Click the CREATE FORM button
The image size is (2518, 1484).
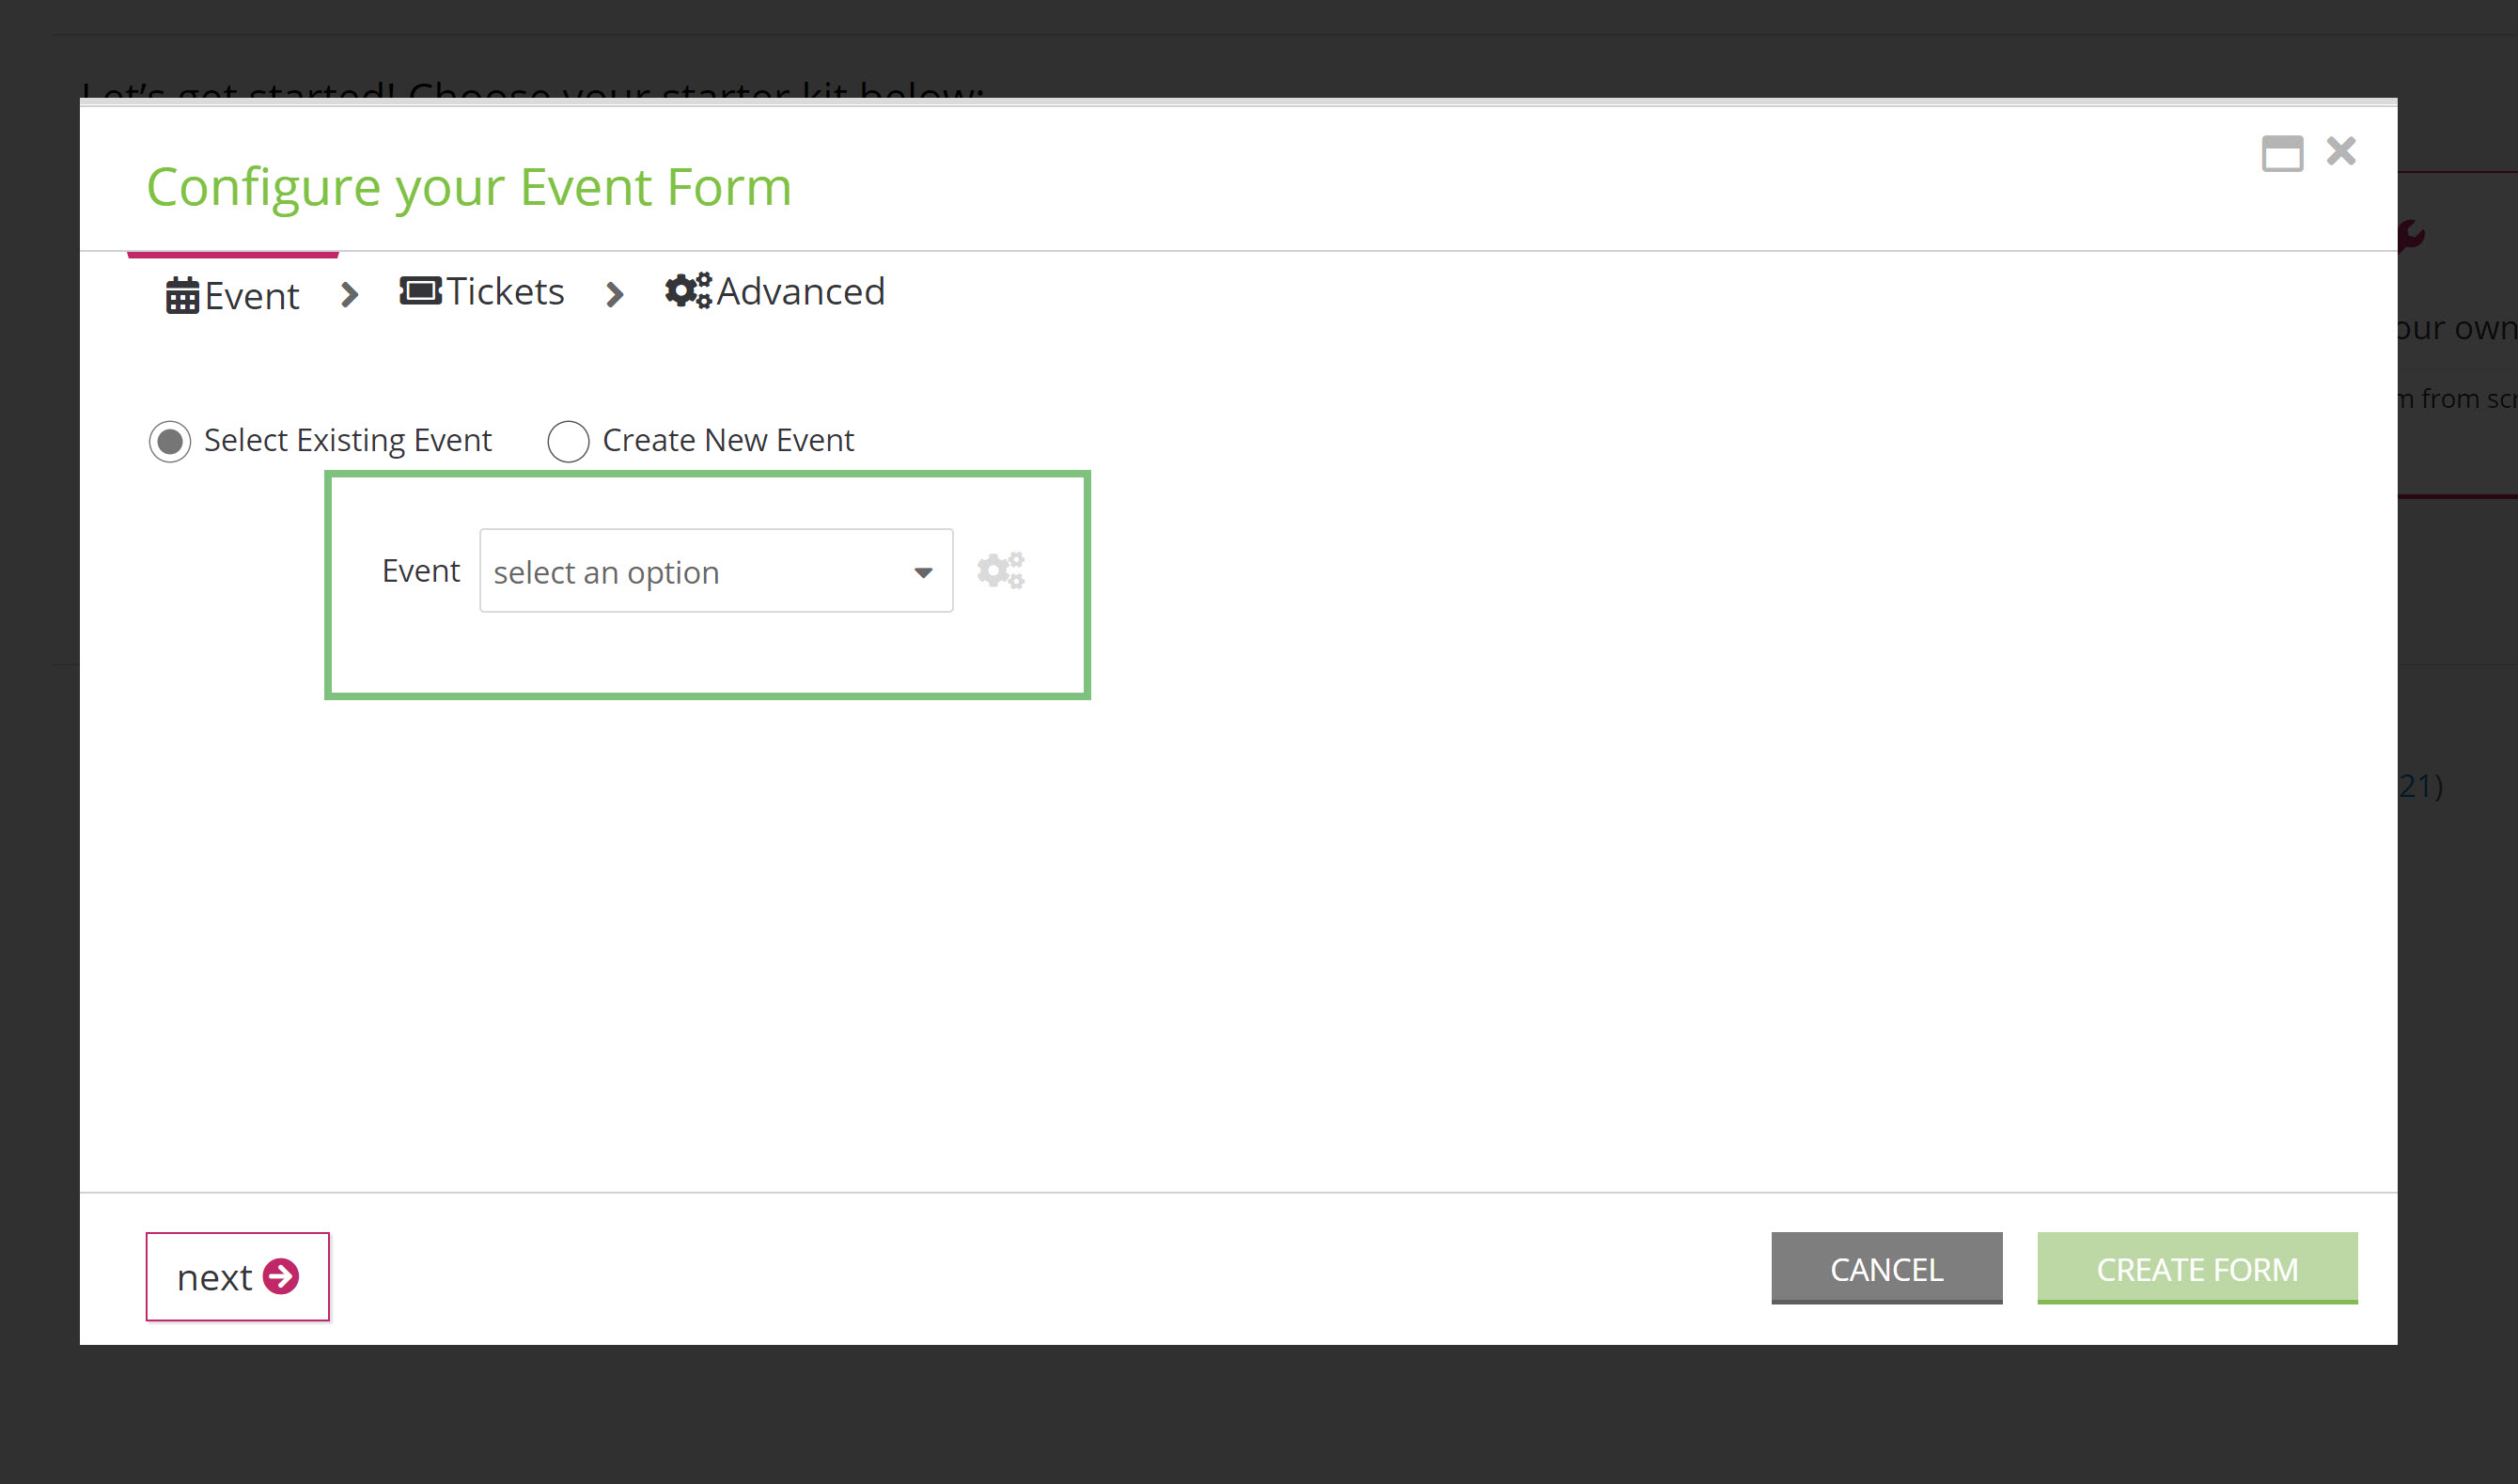tap(2198, 1268)
